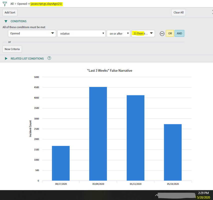This screenshot has width=213, height=200.
Task: Select the All breadcrumb link
Action: coord(12,4)
